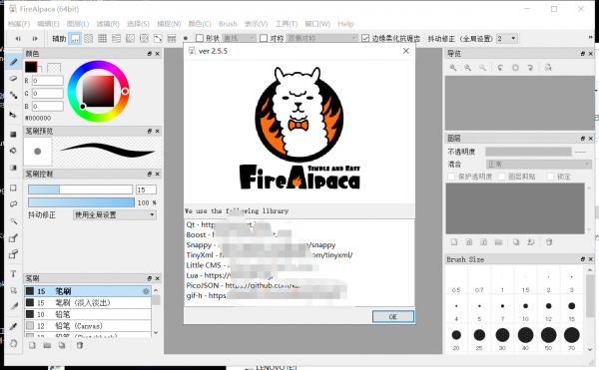Screen dimensions: 599x370
Task: Click zoom in icon in Navigator panel
Action: pos(453,68)
